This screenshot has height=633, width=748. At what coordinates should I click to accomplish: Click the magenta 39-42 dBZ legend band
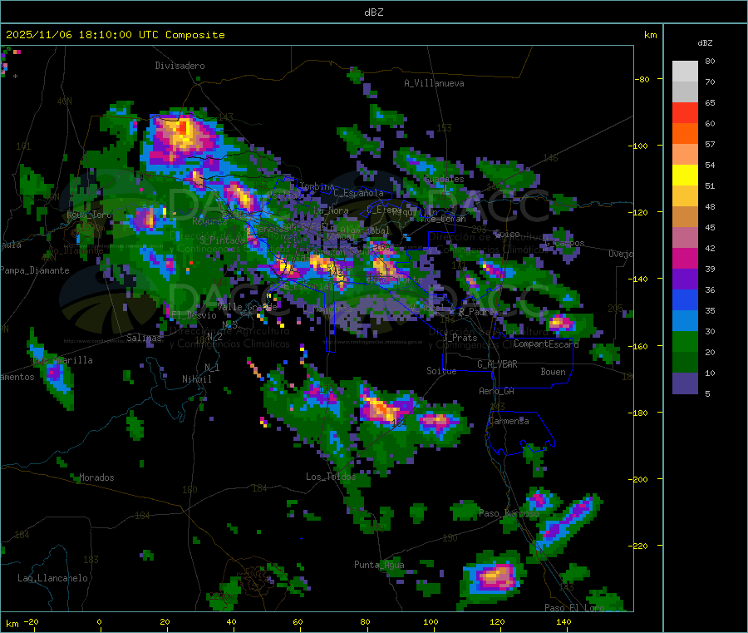tap(685, 258)
